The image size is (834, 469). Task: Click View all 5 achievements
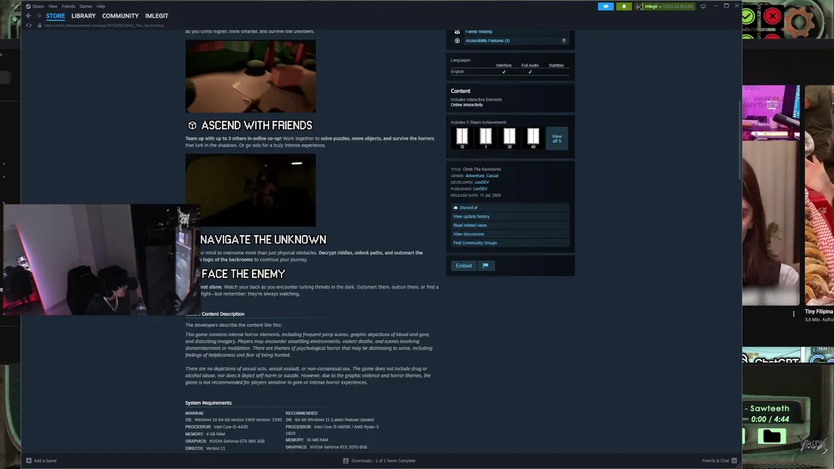click(557, 138)
